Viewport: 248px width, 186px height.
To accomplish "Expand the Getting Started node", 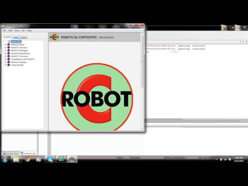I will (x=5, y=45).
